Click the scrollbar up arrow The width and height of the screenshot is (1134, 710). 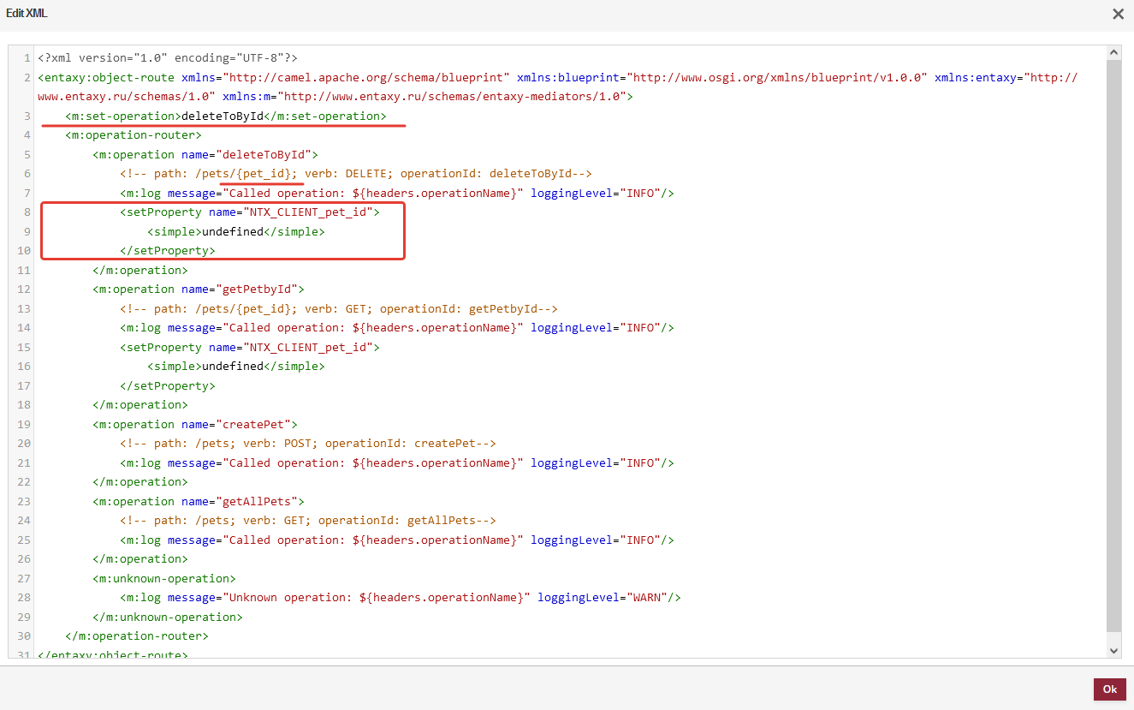pyautogui.click(x=1114, y=51)
